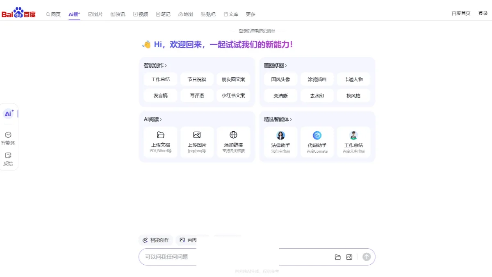This screenshot has height=277, width=492.
Task: Open 工作总结 agent avatar in 精选智能体
Action: click(x=354, y=135)
